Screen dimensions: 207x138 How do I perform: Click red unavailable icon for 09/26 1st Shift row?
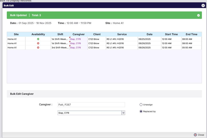click(38, 43)
